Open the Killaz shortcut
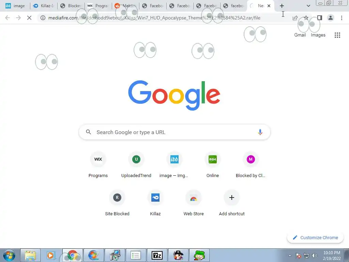This screenshot has width=349, height=262. coord(155,203)
